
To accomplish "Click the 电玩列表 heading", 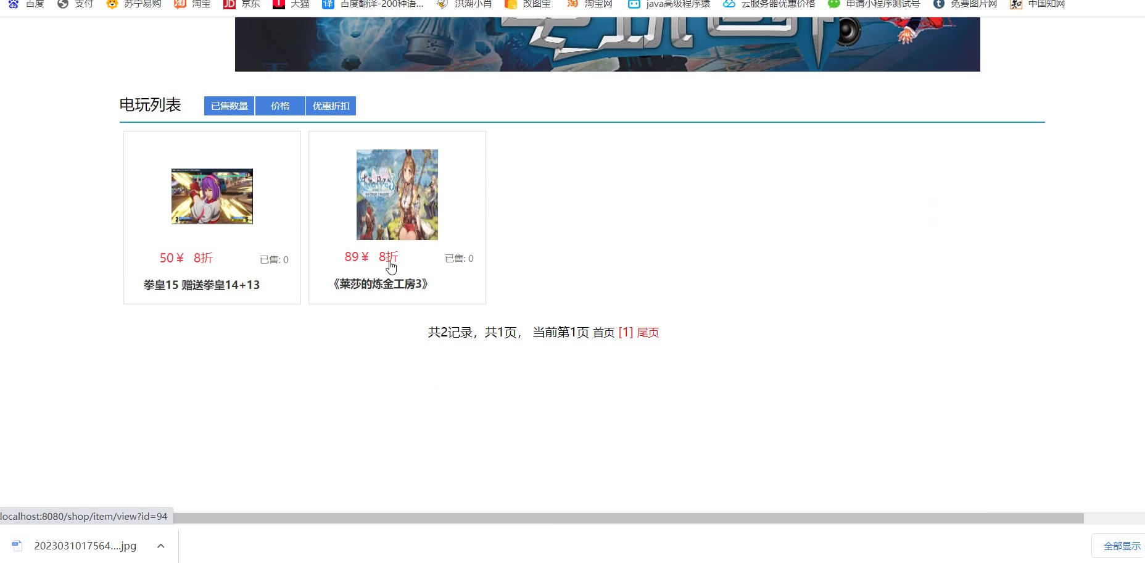I will click(x=150, y=105).
